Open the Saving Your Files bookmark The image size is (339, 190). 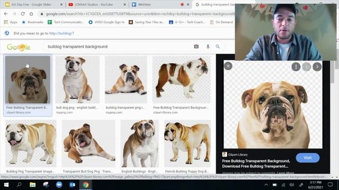[147, 22]
